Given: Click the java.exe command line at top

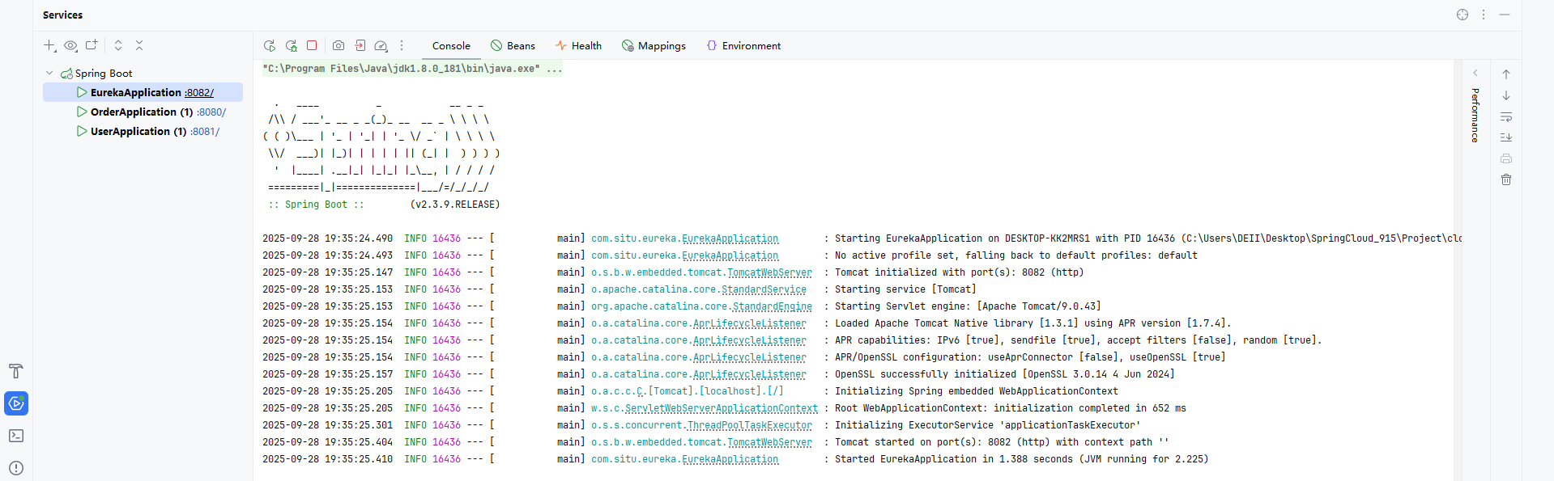Looking at the screenshot, I should coord(412,69).
